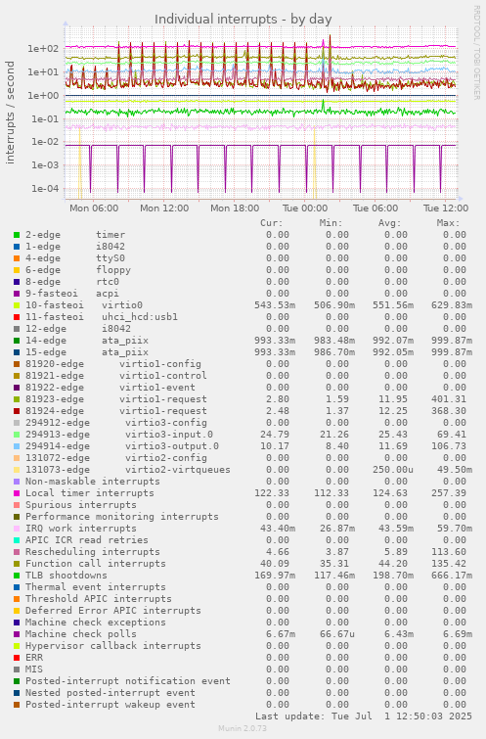Screen dimensions: 486x739
Task: Click the Munin 2.0.73 footer text
Action: 243,728
